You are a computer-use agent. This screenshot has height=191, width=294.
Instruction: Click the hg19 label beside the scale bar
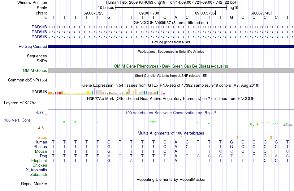coord(234,8)
